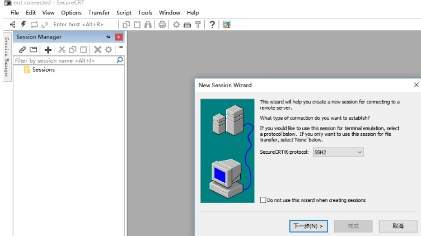Open the Script menu
Viewport: 421px width, 236px height.
[124, 13]
